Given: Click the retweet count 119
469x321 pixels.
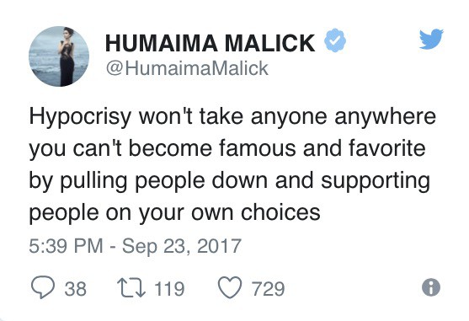Looking at the screenshot, I should 169,289.
